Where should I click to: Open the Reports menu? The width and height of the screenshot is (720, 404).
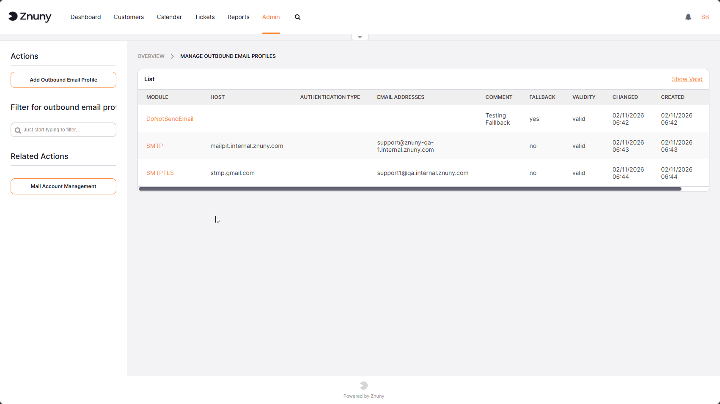click(238, 17)
